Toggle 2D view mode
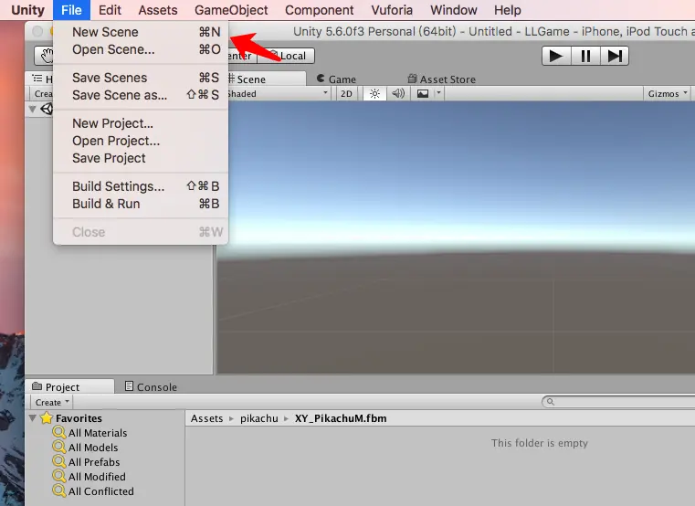 pyautogui.click(x=346, y=93)
